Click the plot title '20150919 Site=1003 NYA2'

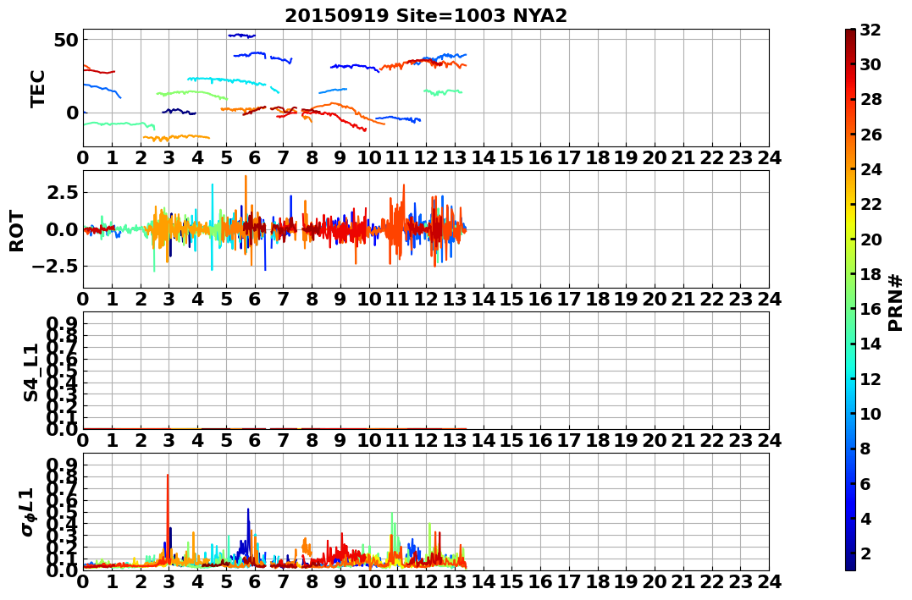pos(426,15)
